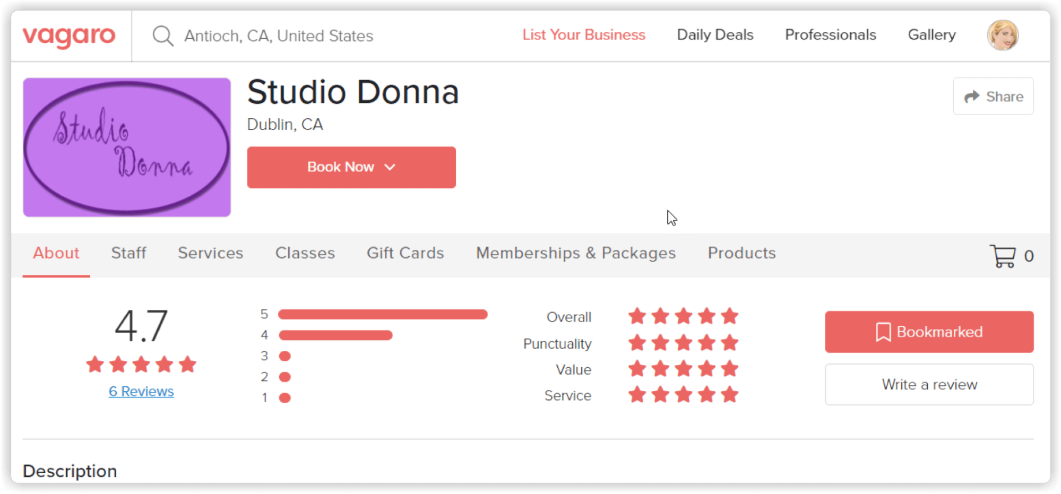Open Memberships & Packages tab
This screenshot has width=1061, height=494.
(x=576, y=253)
